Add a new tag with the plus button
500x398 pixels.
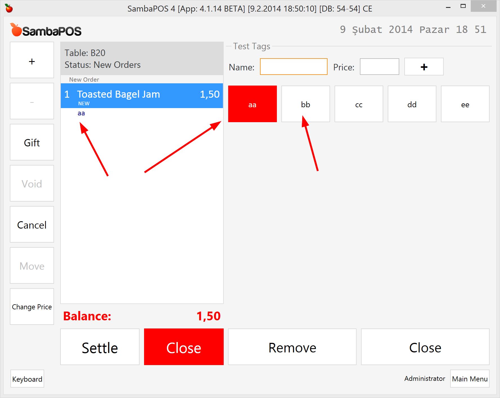tap(423, 67)
